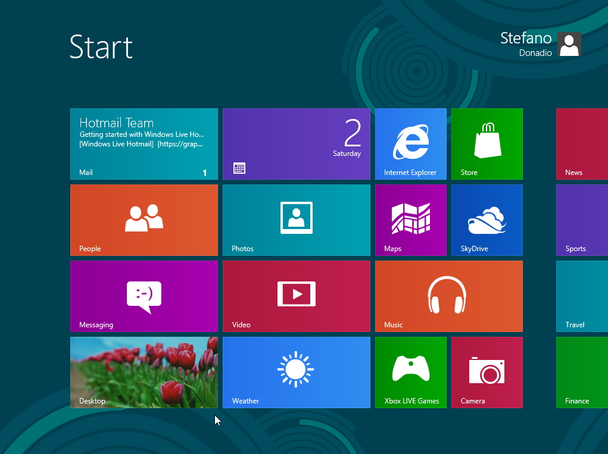Screen dimensions: 608x454
Task: Open the Camera app
Action: [x=487, y=372]
